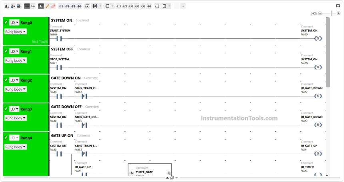344x182 pixels.
Task: Select the SYSTEM_ON reset coil in Rung1
Action: (318, 67)
